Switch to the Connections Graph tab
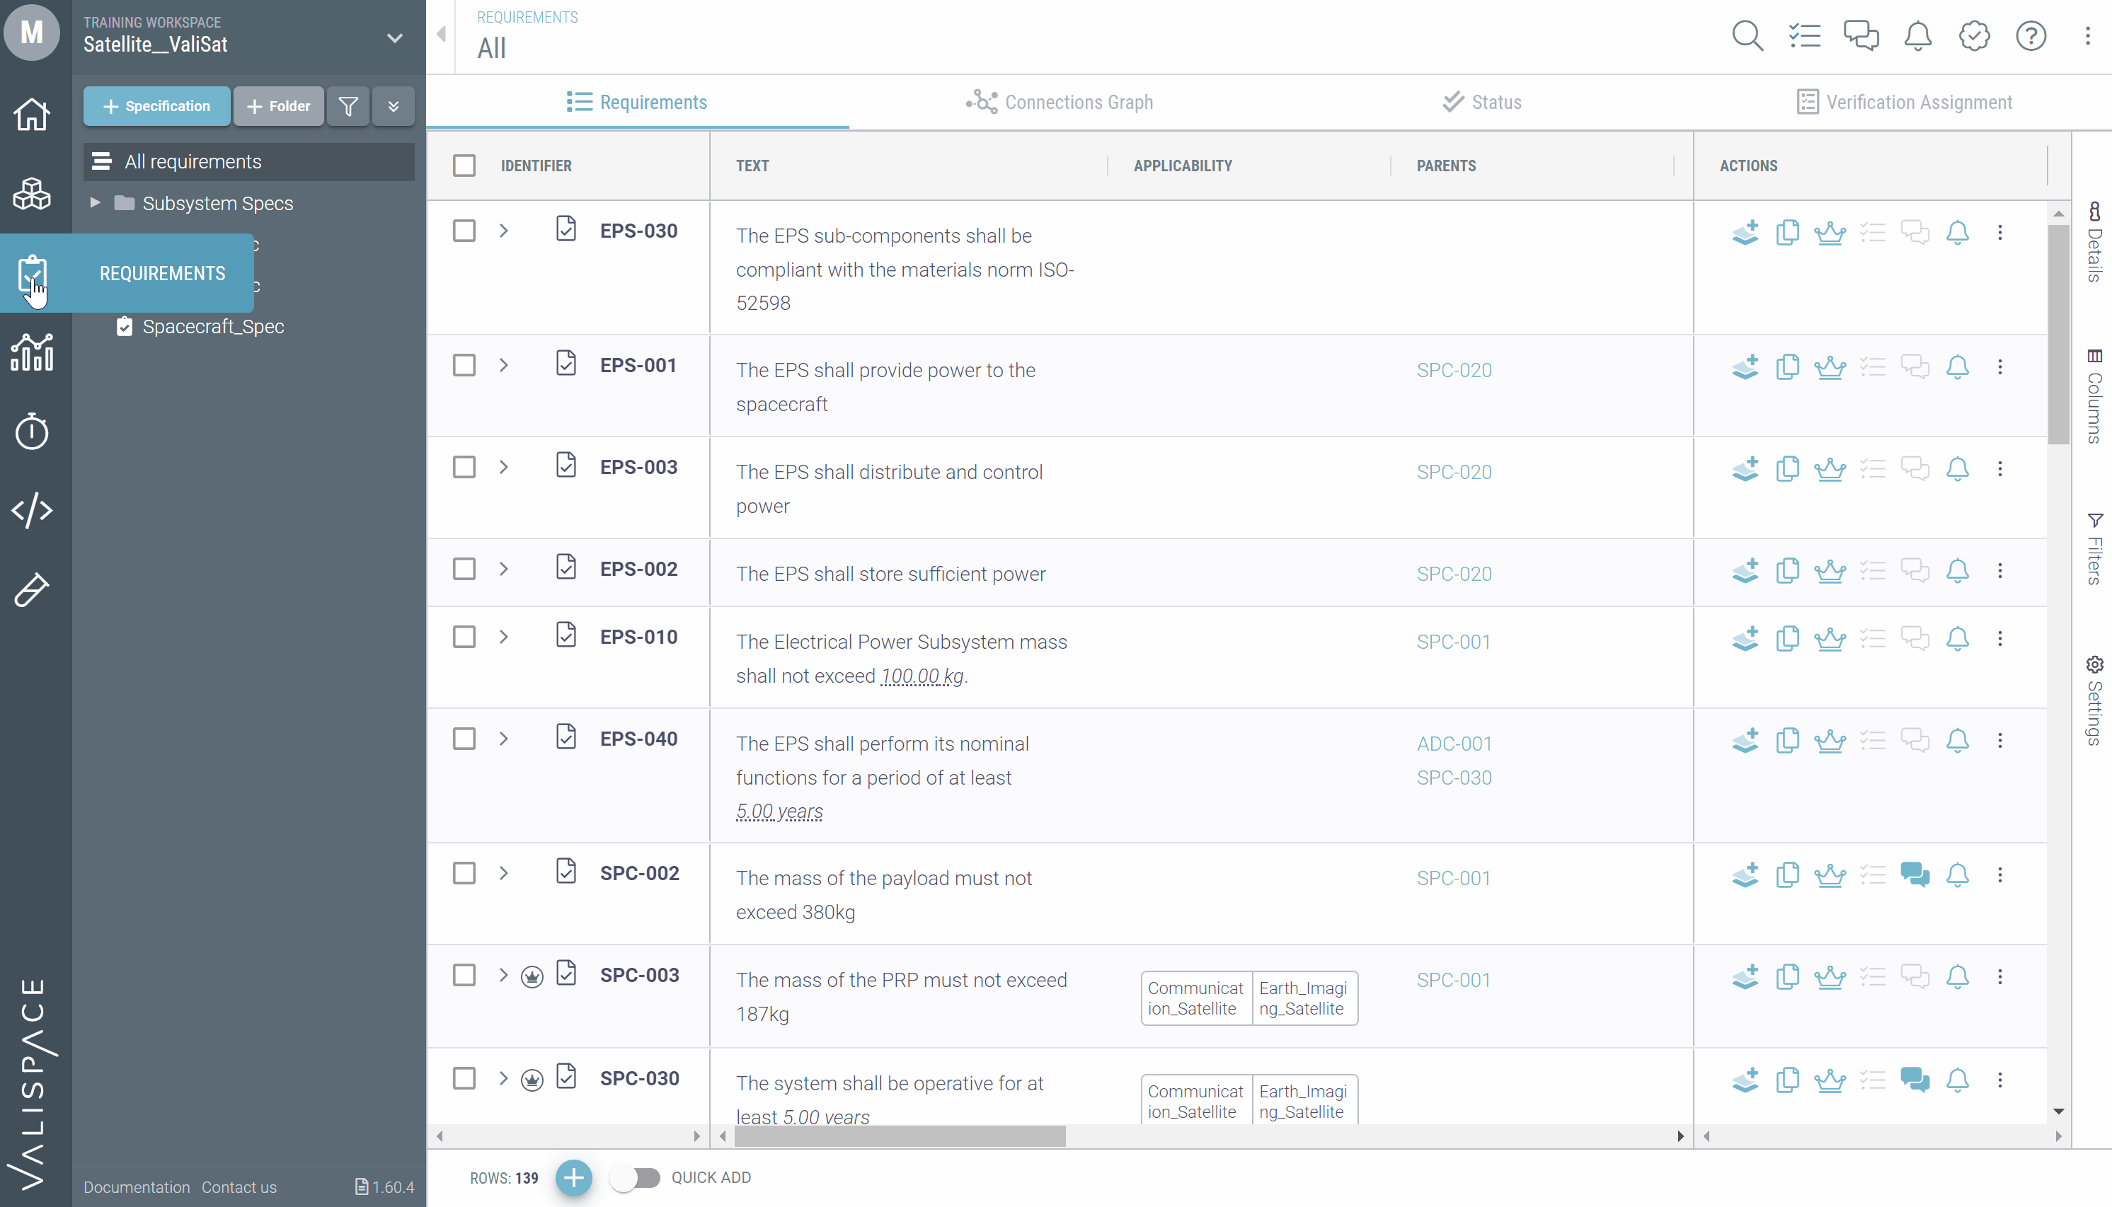2112x1207 pixels. tap(1059, 102)
